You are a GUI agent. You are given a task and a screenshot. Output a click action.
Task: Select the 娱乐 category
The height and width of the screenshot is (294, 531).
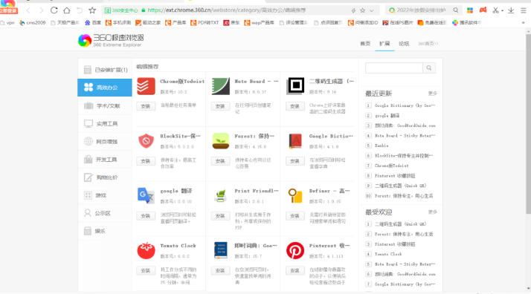click(105, 231)
